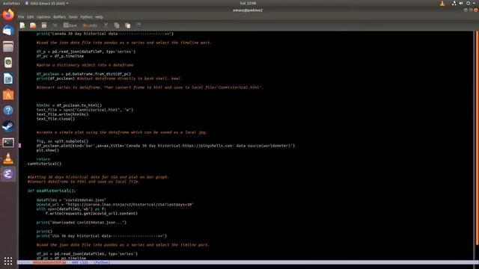Open Thunderbird mail from the dock
This screenshot has width=479, height=269.
(8, 31)
